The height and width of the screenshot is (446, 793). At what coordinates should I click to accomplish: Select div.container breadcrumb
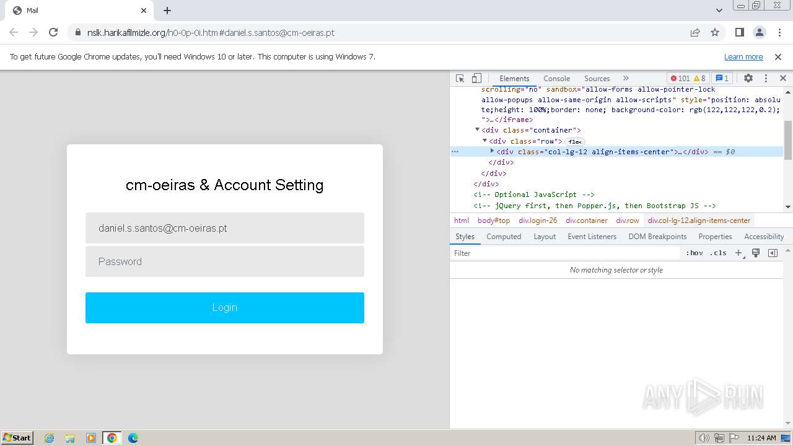(586, 221)
